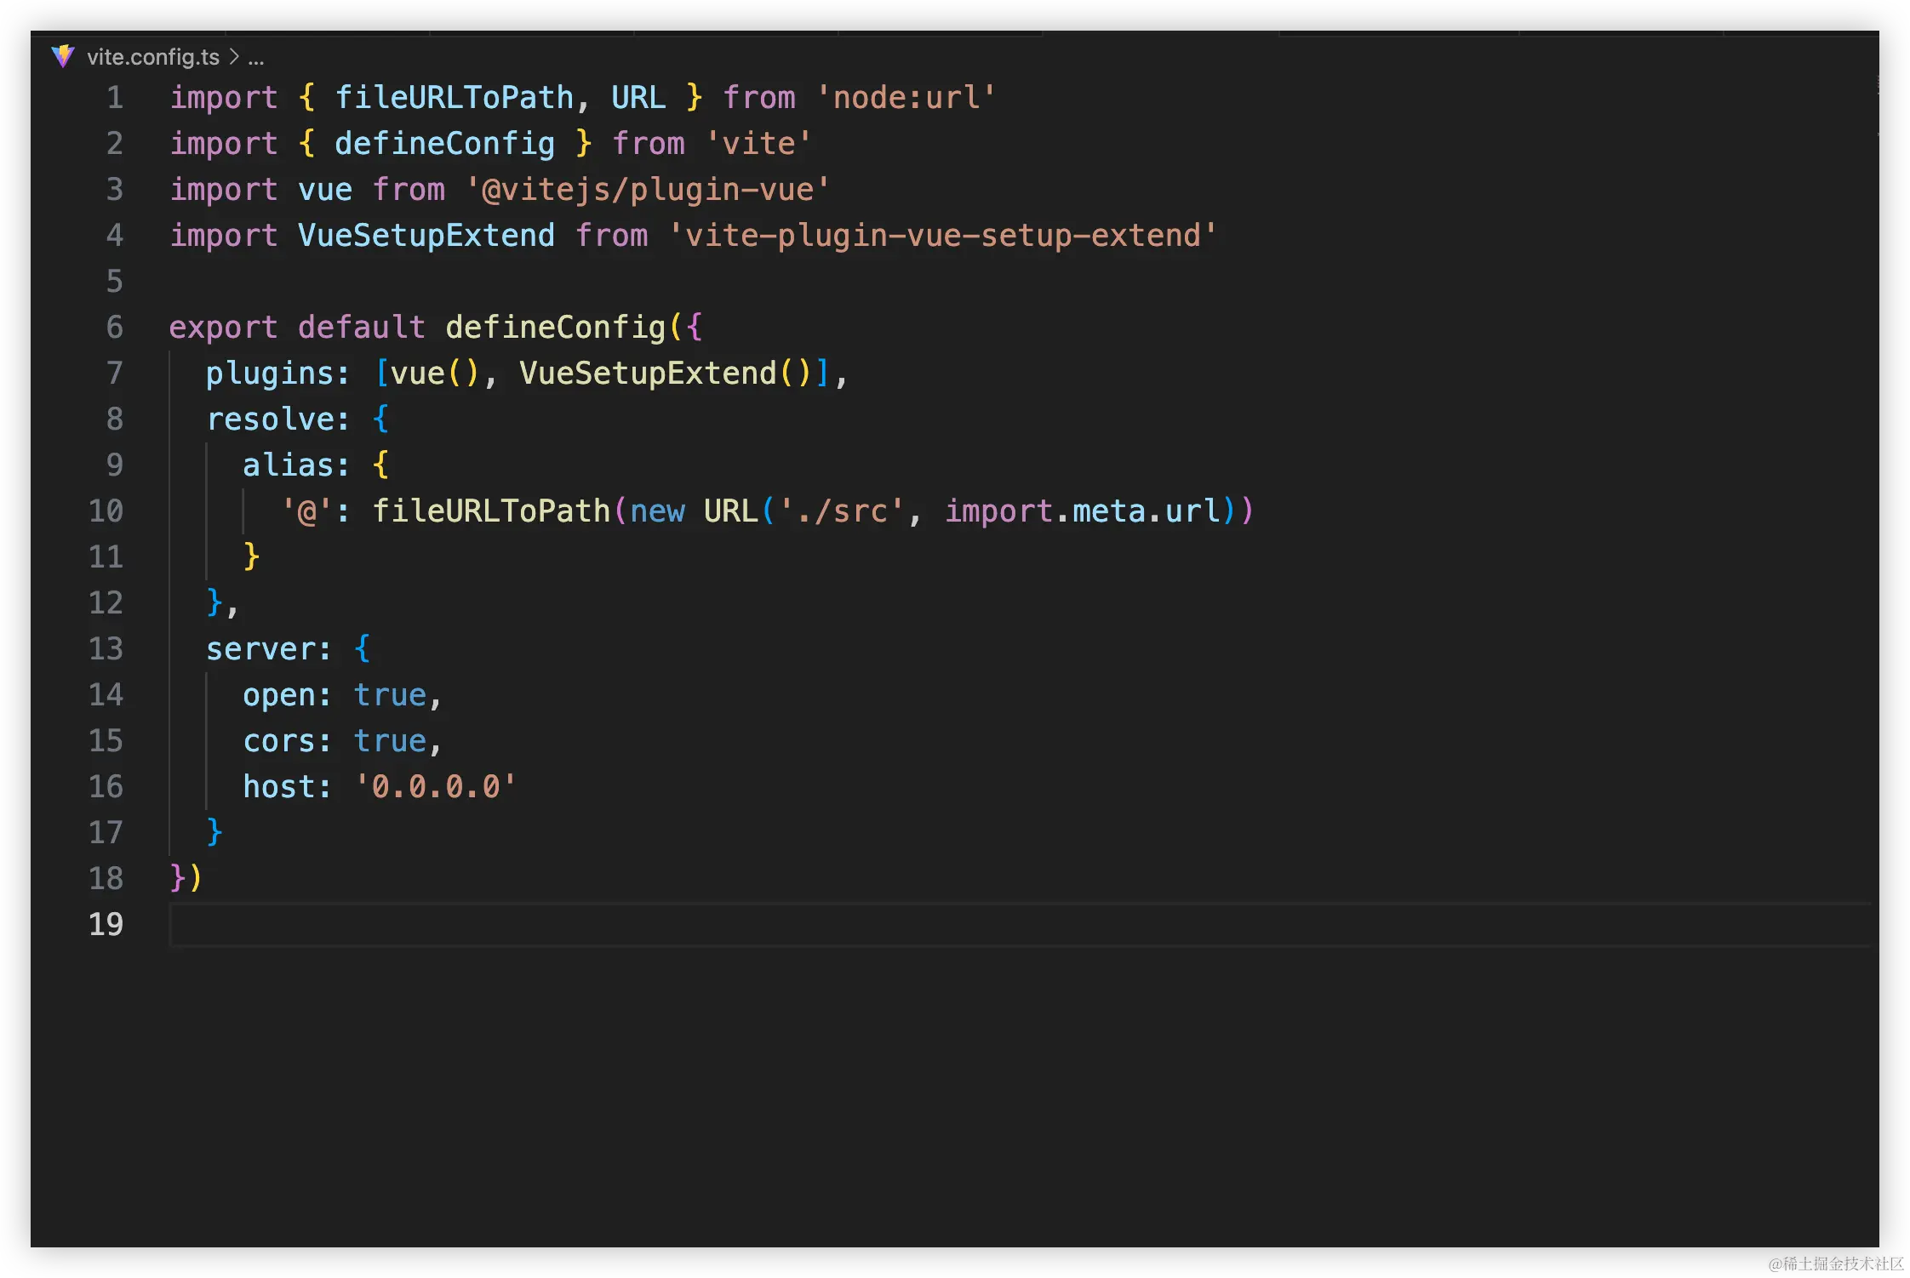Click the true value after open:

pyautogui.click(x=390, y=695)
